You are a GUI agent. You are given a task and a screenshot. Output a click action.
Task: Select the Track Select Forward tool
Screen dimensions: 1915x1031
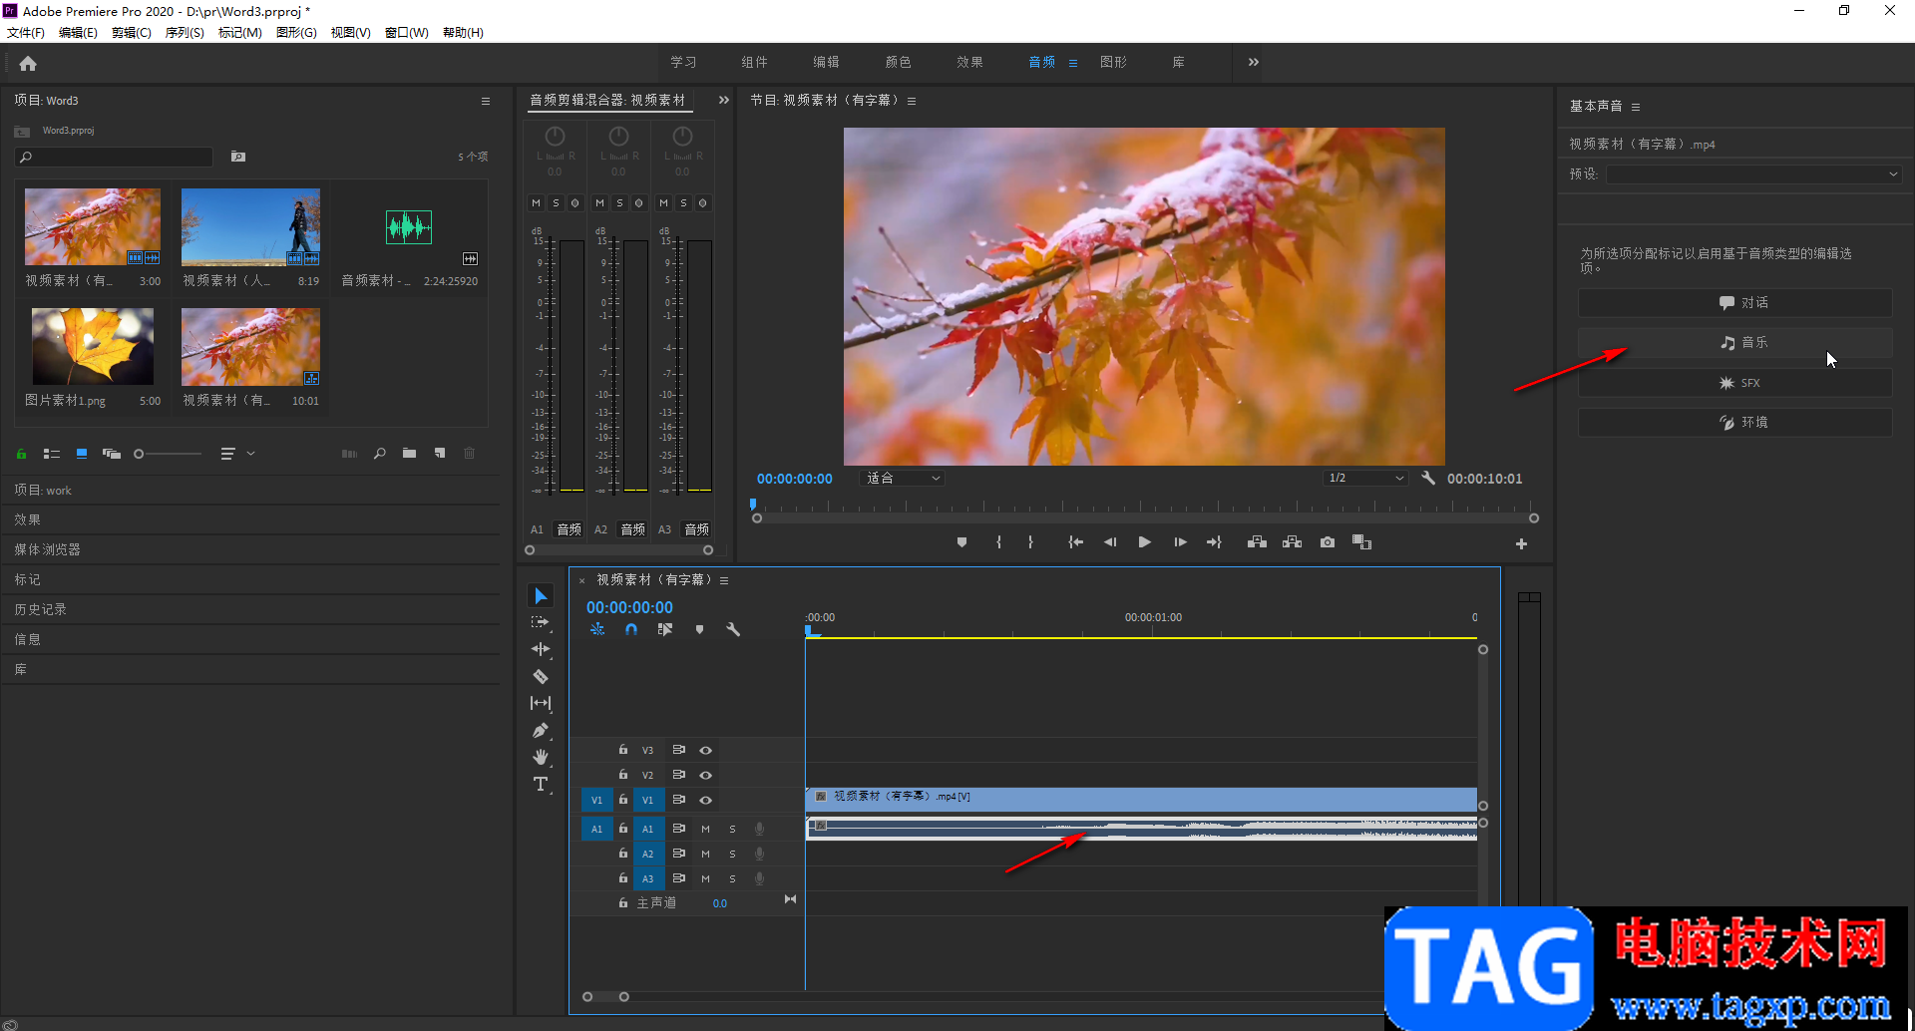(x=541, y=622)
